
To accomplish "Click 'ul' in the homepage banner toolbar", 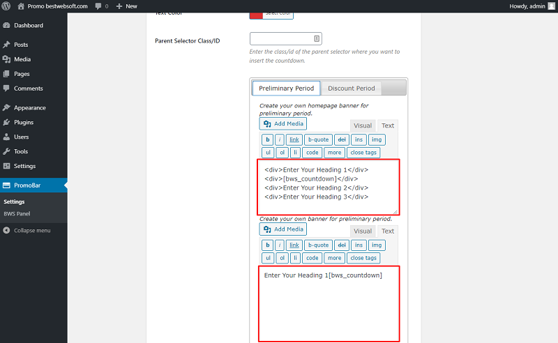I will tap(268, 152).
